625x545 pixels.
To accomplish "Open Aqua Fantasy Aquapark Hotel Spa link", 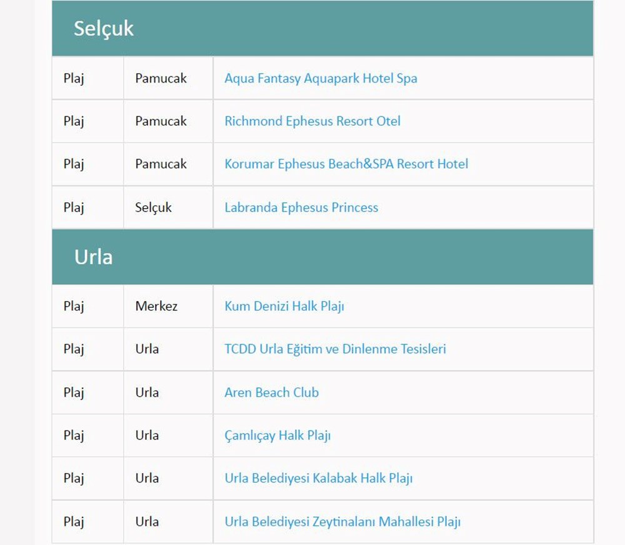I will pyautogui.click(x=321, y=78).
